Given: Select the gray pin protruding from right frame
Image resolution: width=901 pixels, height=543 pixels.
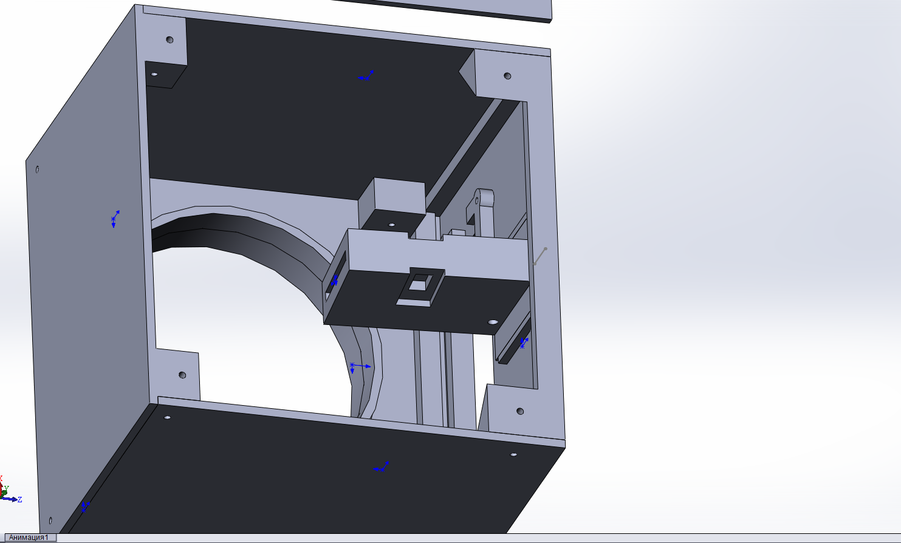Looking at the screenshot, I should click(x=540, y=256).
